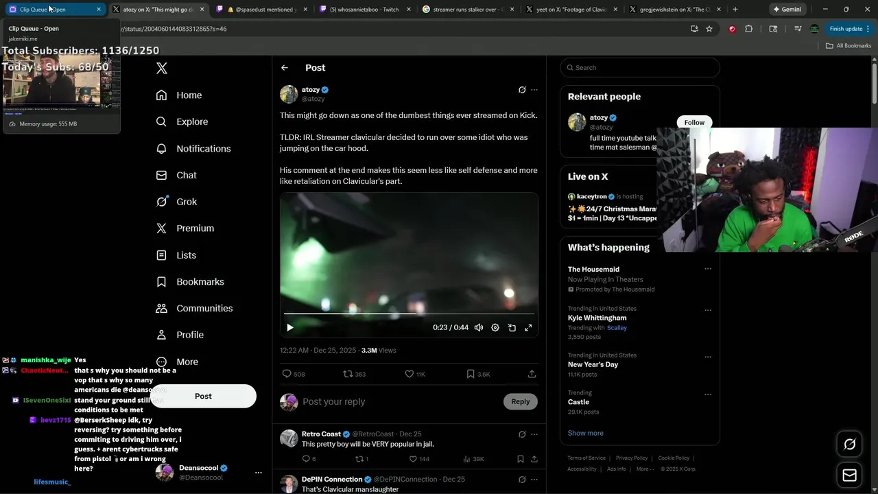The image size is (878, 494).
Task: Open floating Messages envelope button
Action: [x=849, y=475]
